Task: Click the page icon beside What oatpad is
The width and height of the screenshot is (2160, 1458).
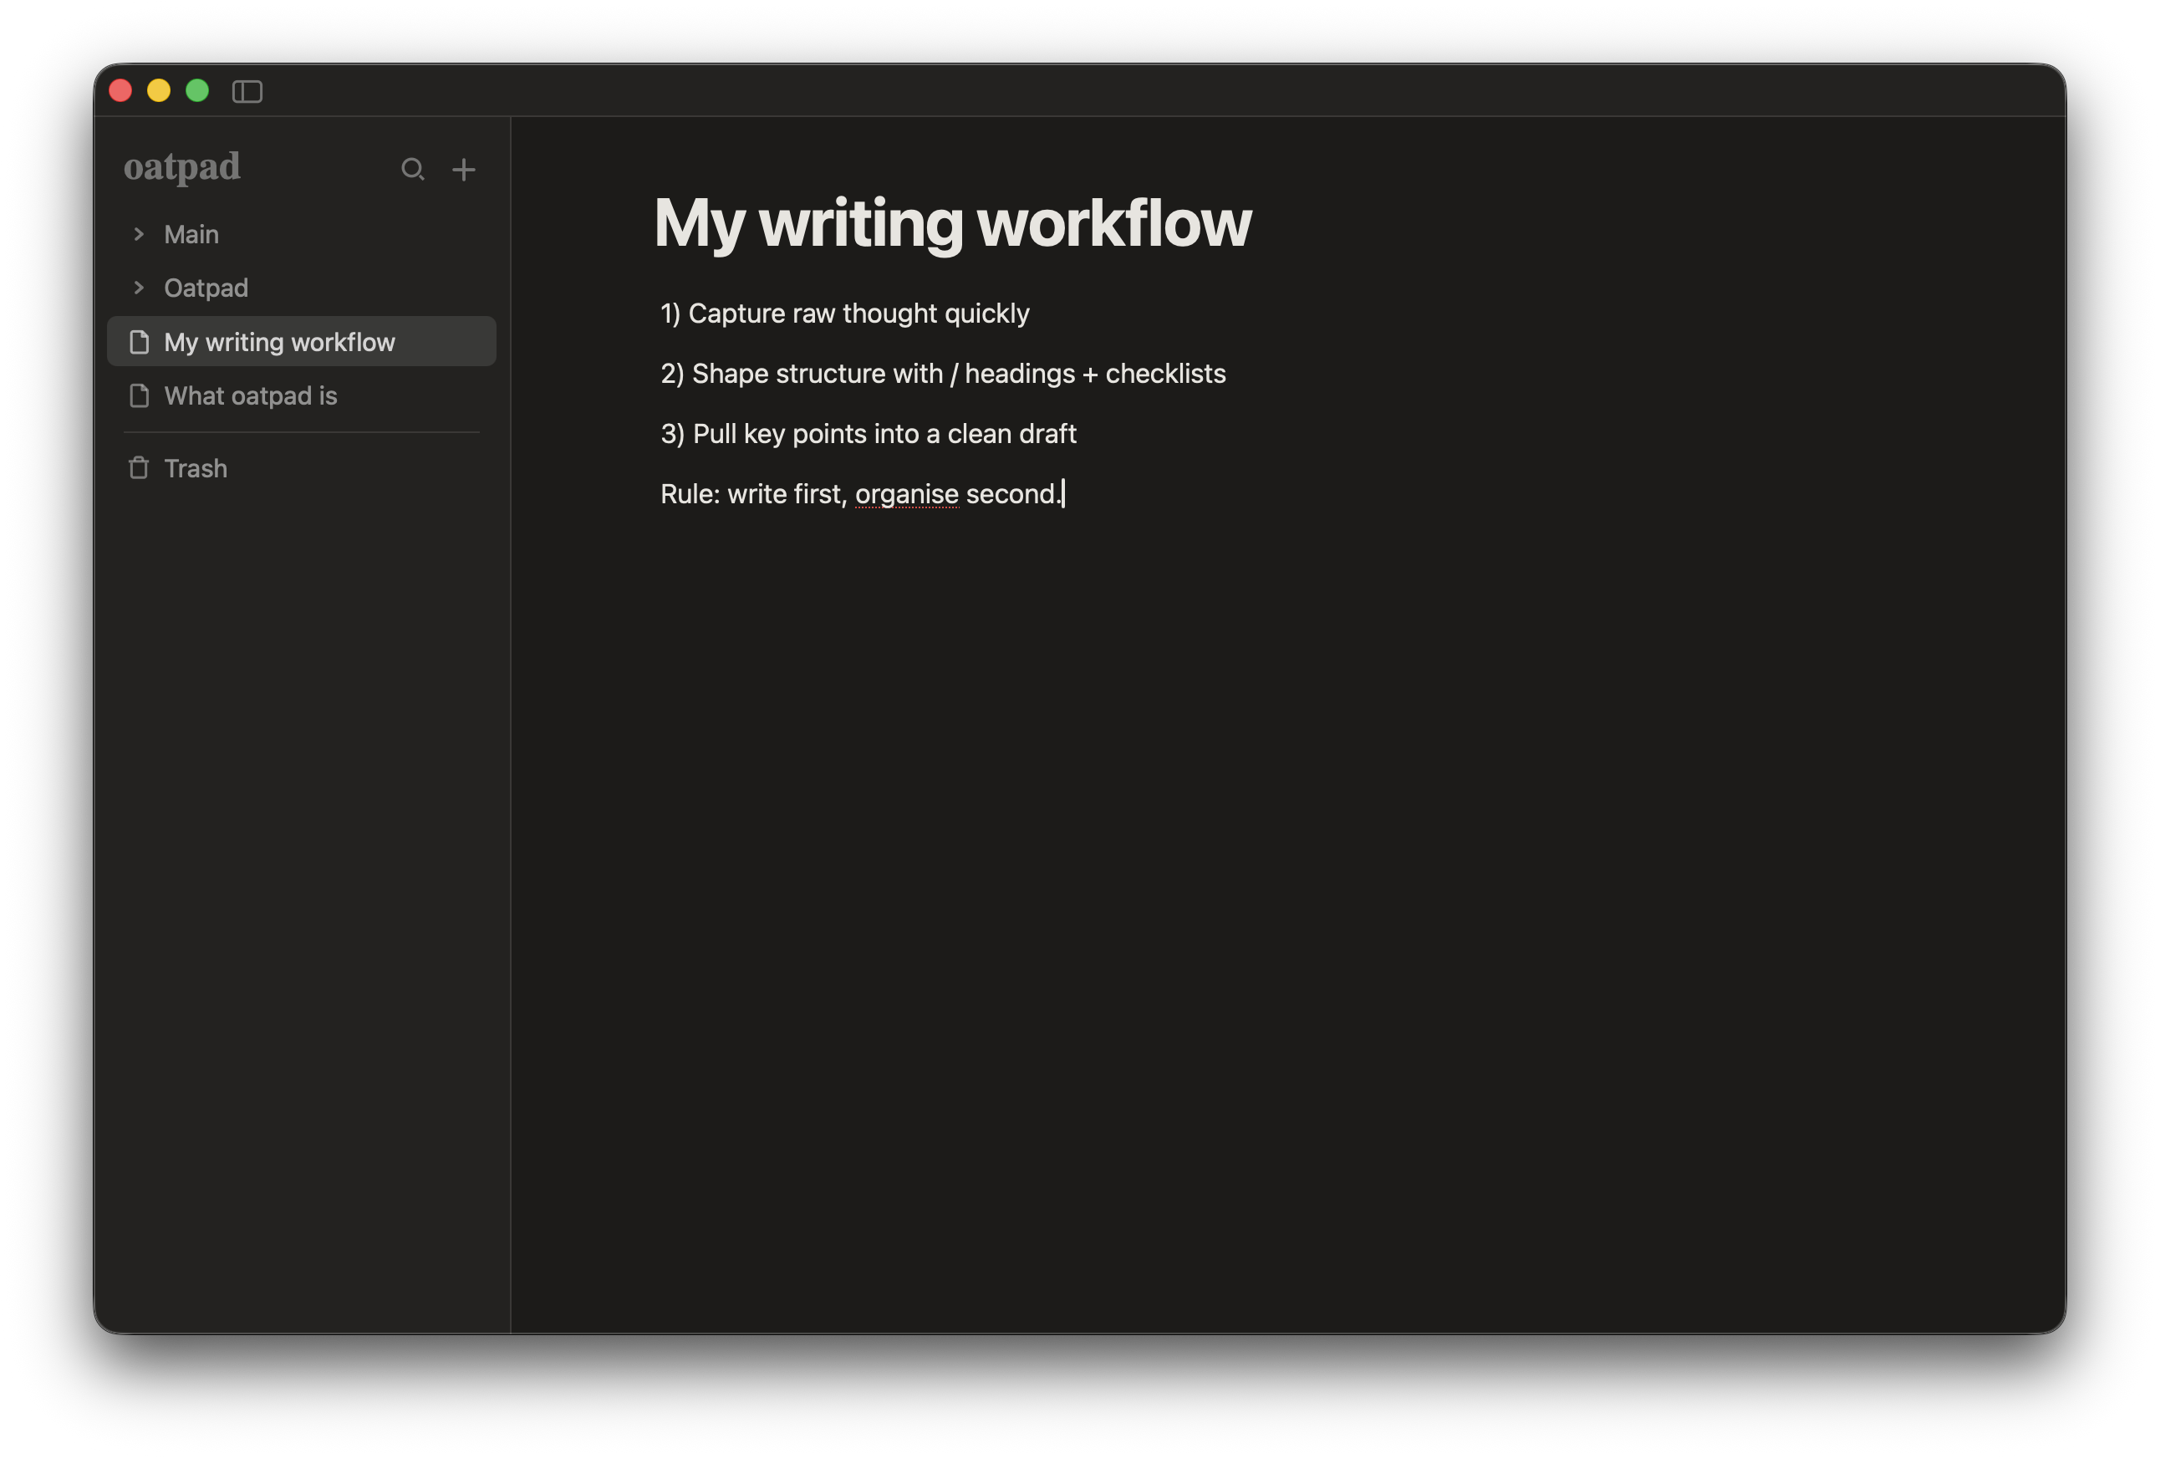Action: [140, 396]
